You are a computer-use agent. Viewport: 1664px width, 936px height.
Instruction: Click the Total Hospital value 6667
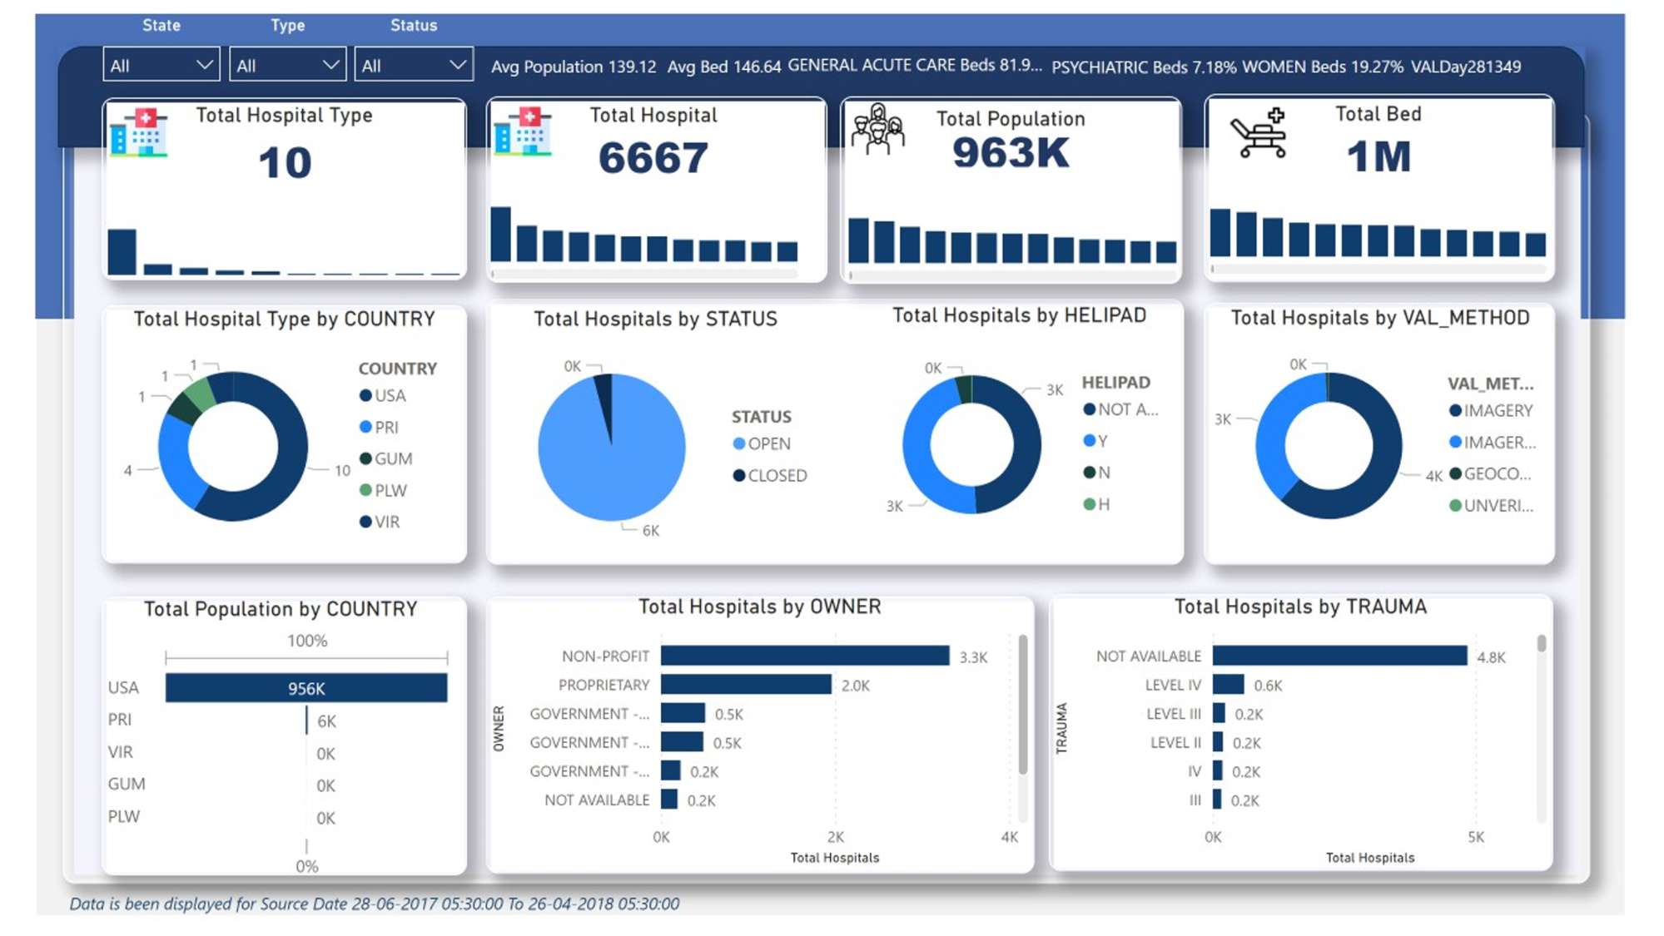coord(653,157)
